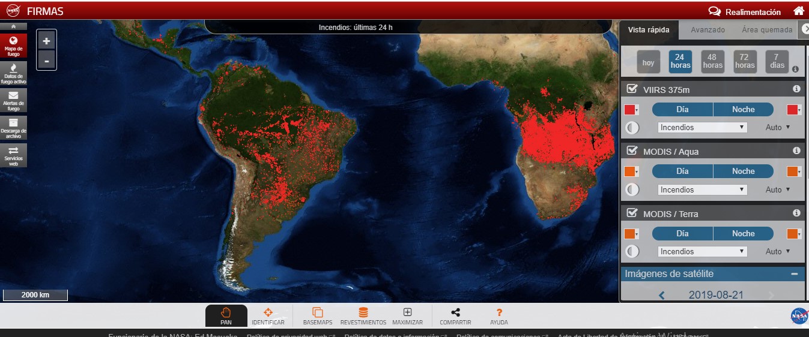Toggle MODIS / Aqua Noche detections
Screen dimensions: 809x337
tap(743, 171)
